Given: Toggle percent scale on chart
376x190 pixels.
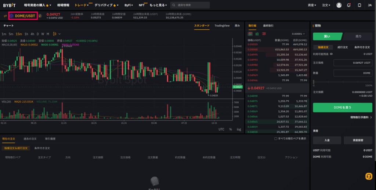Looking at the screenshot, I should click(x=231, y=129).
